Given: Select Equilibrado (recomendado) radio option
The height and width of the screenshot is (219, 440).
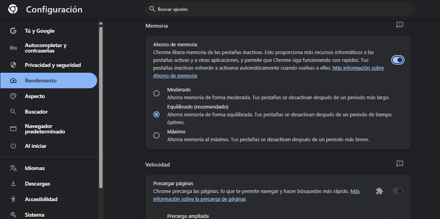Looking at the screenshot, I should click(156, 114).
